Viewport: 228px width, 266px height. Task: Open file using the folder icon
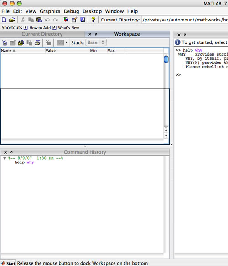[12, 20]
